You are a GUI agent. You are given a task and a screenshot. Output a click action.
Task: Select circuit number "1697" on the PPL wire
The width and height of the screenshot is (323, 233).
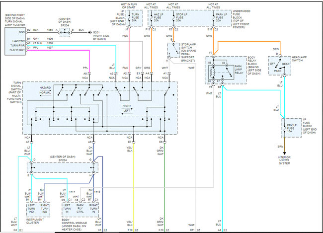tap(50, 48)
